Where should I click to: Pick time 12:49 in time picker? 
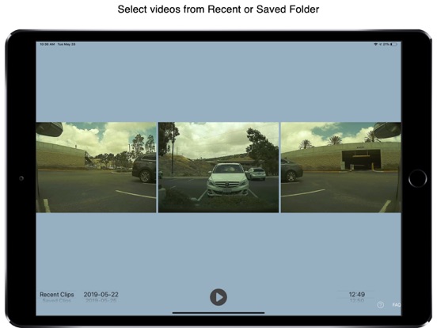tap(357, 295)
